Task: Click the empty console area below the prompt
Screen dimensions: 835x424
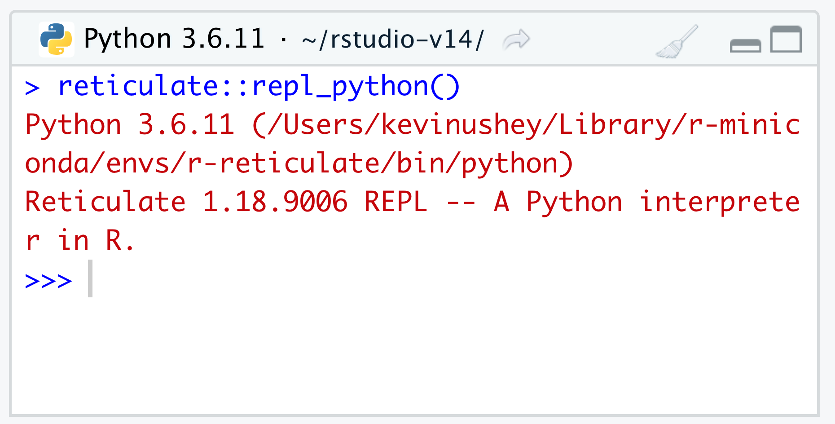Action: [404, 355]
